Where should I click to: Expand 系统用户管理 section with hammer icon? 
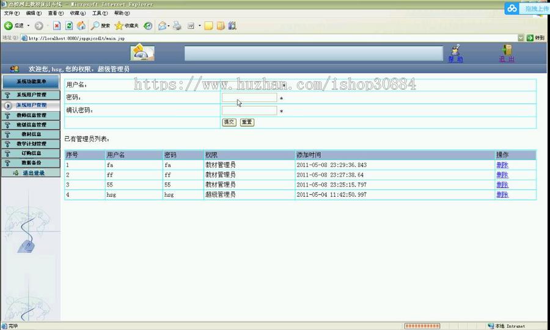tap(31, 95)
